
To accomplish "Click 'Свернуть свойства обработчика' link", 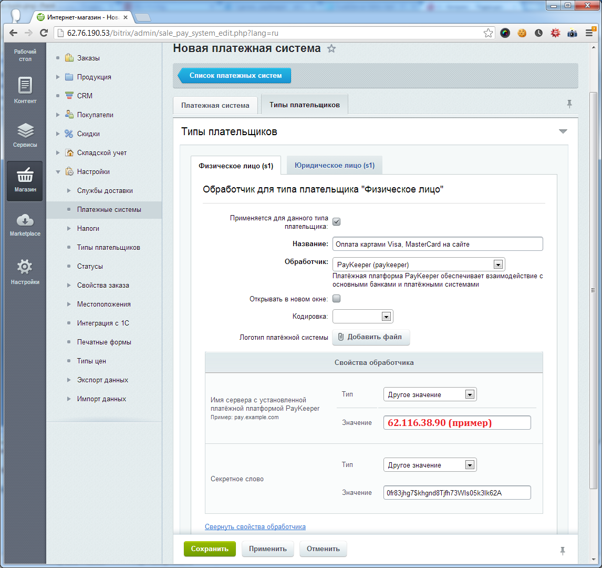I will point(255,526).
